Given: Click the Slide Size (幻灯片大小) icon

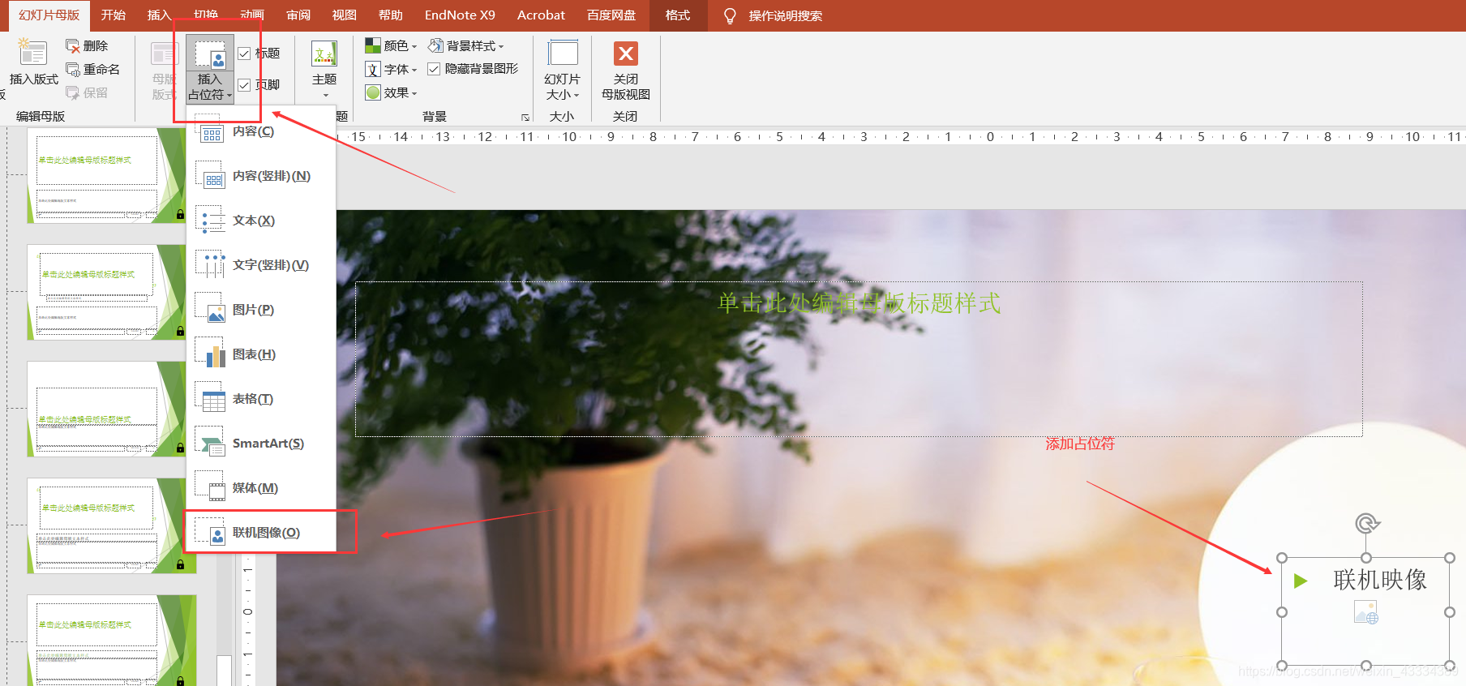Looking at the screenshot, I should click(x=563, y=54).
